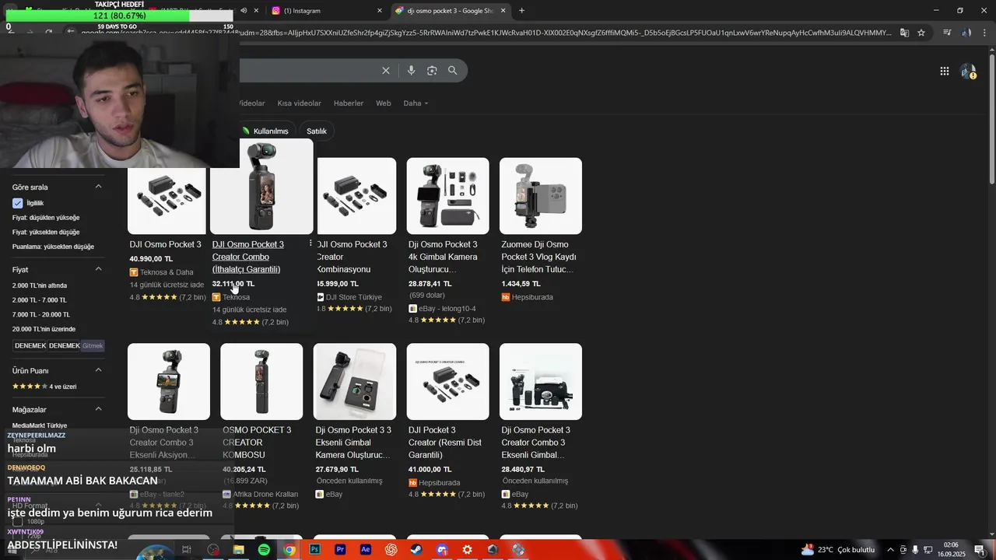Viewport: 996px width, 560px height.
Task: Bookmark this page with the star icon
Action: pyautogui.click(x=921, y=33)
